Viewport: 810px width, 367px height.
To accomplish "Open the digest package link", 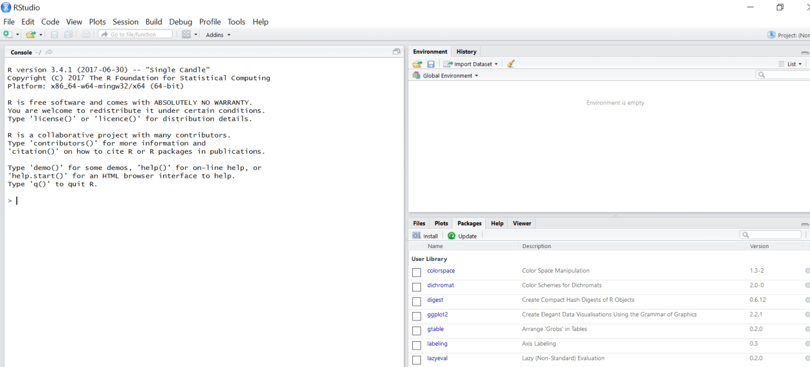I will pos(435,300).
